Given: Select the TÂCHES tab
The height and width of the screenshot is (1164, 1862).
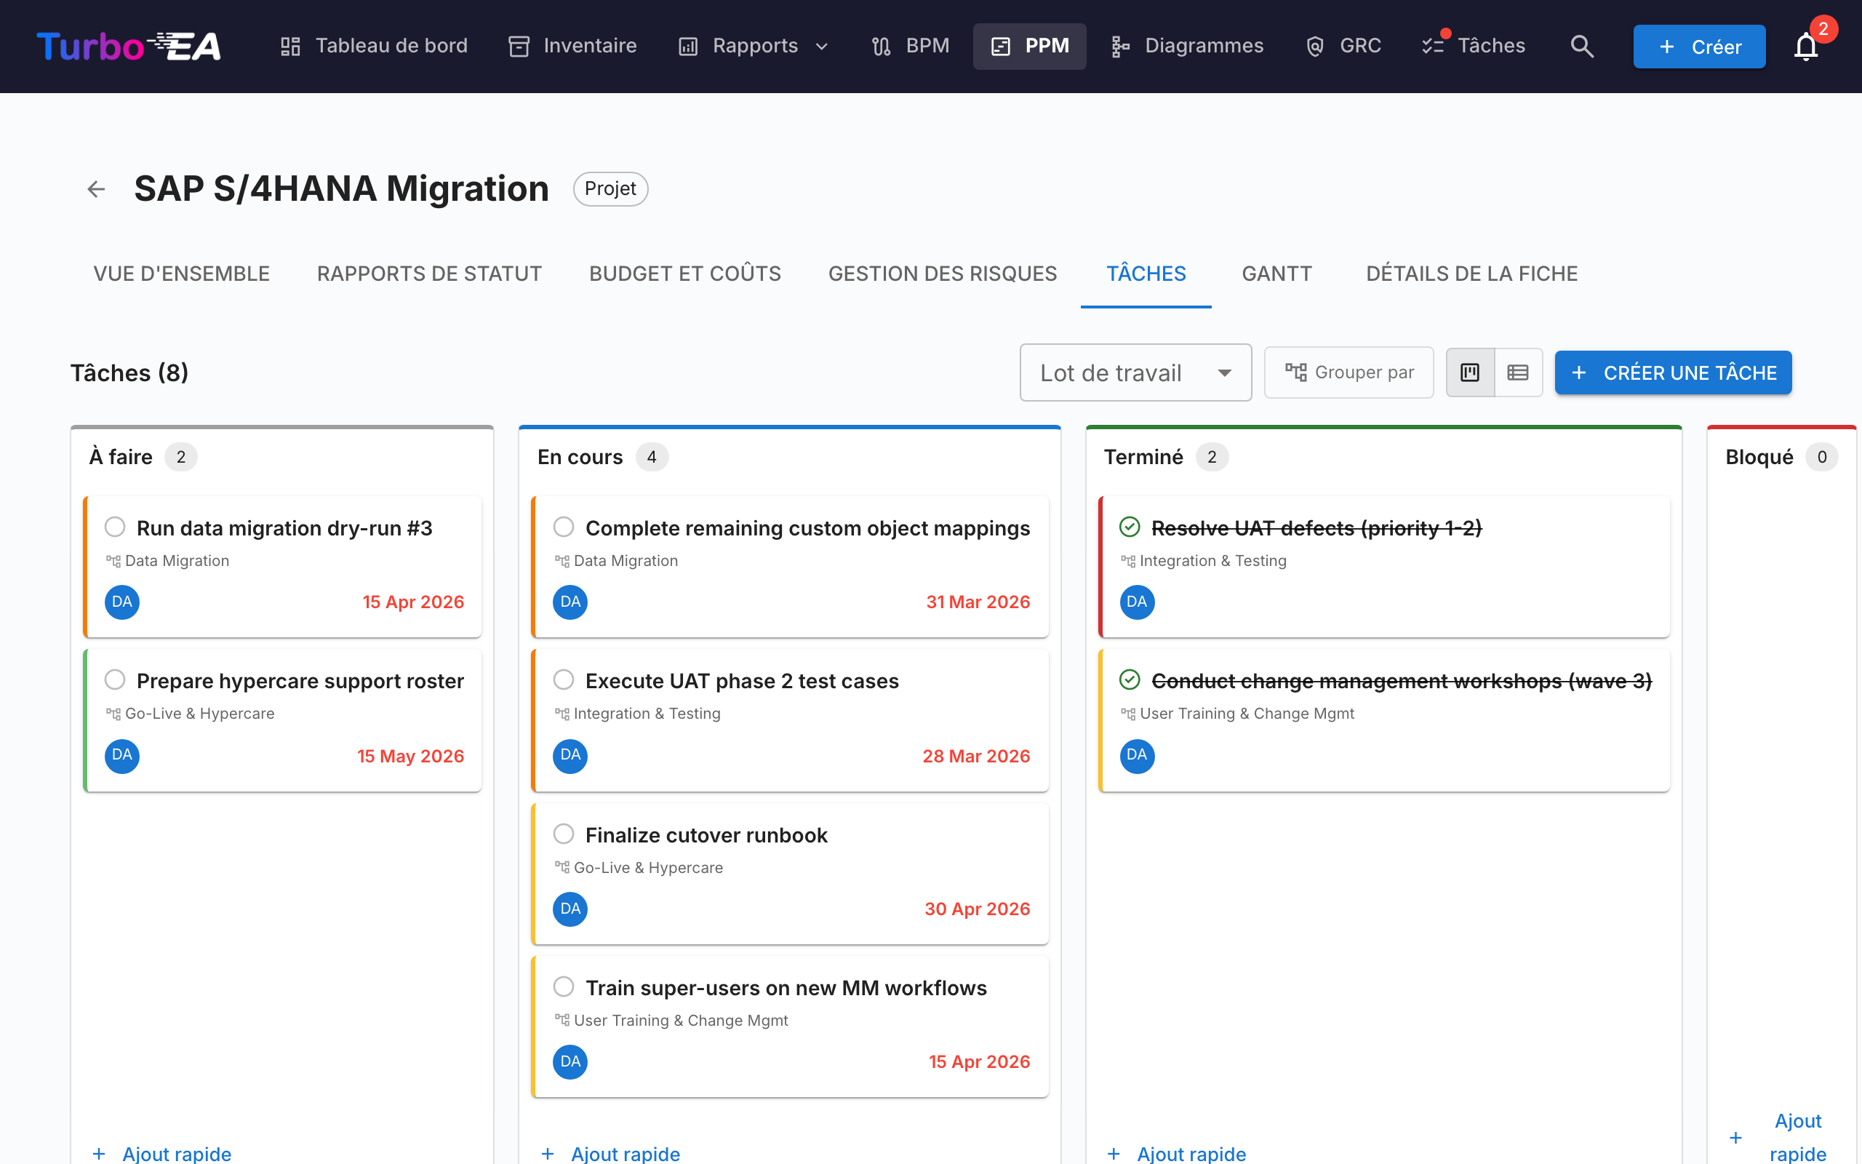Looking at the screenshot, I should coord(1146,274).
